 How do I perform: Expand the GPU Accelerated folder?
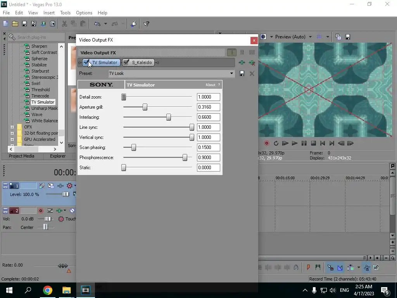(x=12, y=139)
